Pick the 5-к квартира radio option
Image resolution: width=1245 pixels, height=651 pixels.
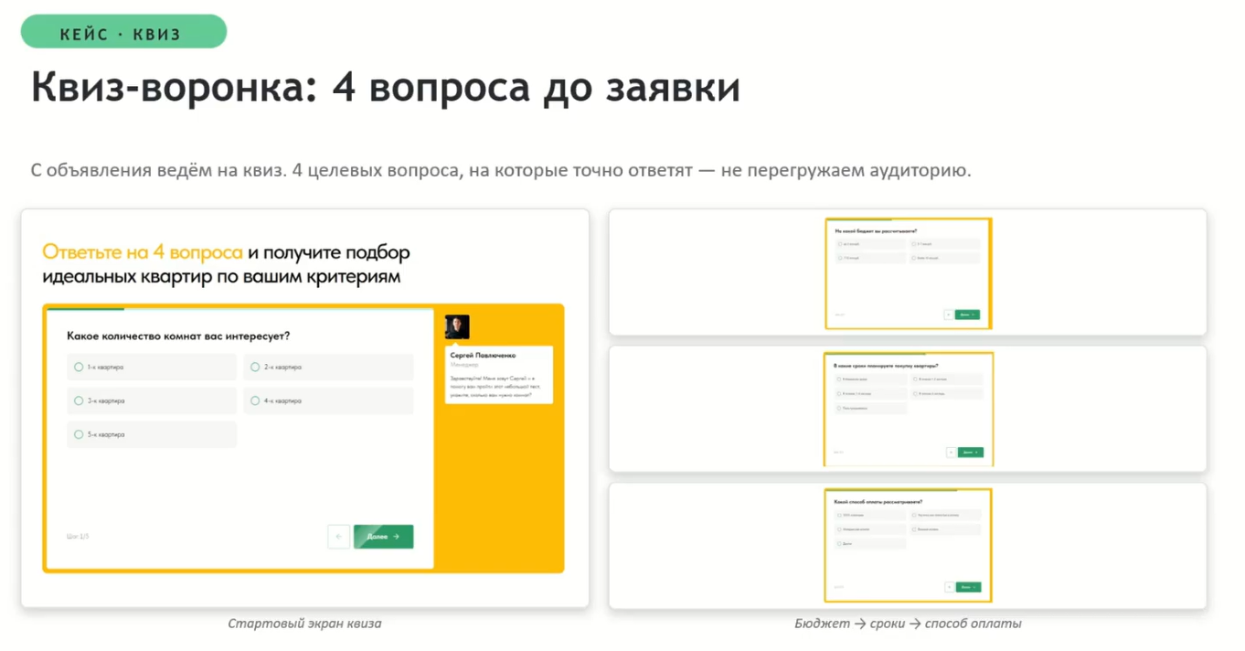point(152,435)
